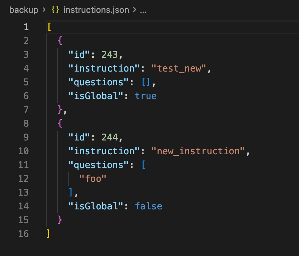Click the false value of isGlobal
Image resolution: width=299 pixels, height=256 pixels.
(x=149, y=206)
